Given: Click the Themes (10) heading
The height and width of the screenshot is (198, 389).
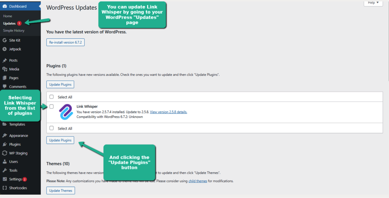Looking at the screenshot, I should 58,164.
